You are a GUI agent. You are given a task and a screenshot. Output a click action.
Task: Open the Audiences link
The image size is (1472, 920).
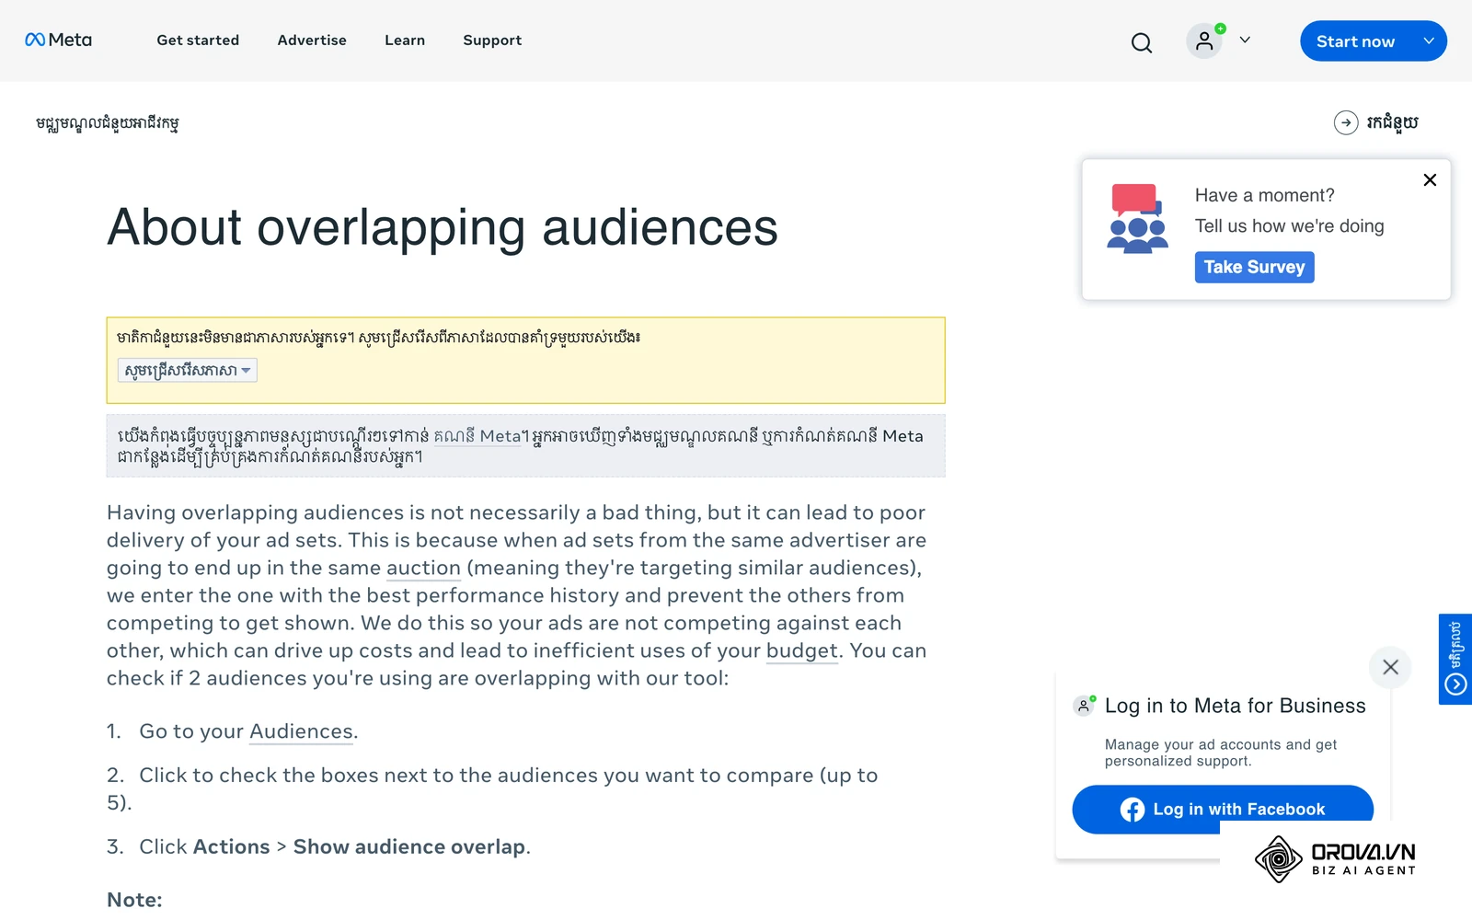click(x=301, y=731)
